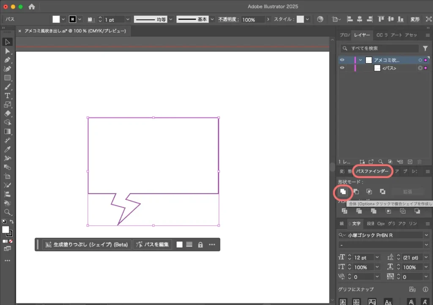Image resolution: width=433 pixels, height=305 pixels.
Task: Select the Type tool
Action: (x=7, y=96)
